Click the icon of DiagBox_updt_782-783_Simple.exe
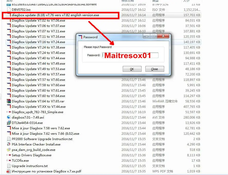The width and height of the screenshot is (228, 175). (9, 112)
